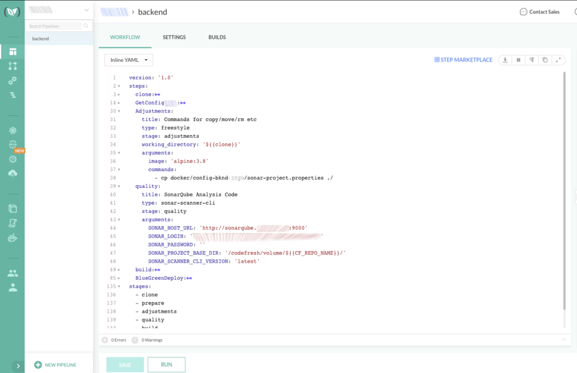The height and width of the screenshot is (373, 577).
Task: Click the 'alpine:3.8' image value
Action: click(189, 161)
